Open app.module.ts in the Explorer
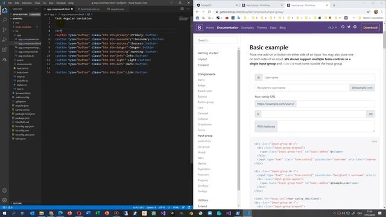The width and height of the screenshot is (386, 217). [x=26, y=56]
